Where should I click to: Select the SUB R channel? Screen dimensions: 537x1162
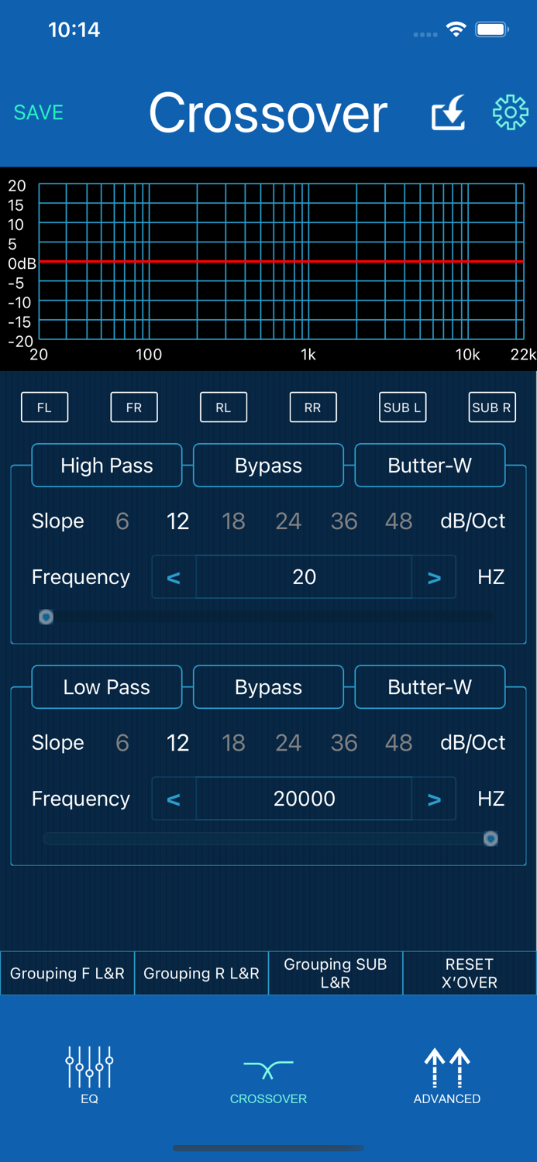[492, 407]
